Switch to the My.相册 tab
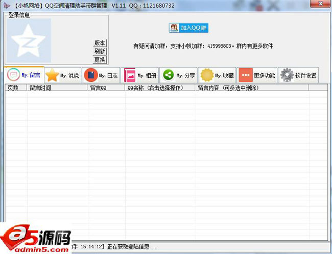332x254 pixels. pyautogui.click(x=140, y=75)
